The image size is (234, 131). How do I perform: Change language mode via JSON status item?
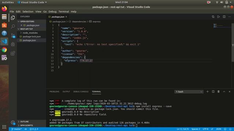pyautogui.click(x=219, y=129)
